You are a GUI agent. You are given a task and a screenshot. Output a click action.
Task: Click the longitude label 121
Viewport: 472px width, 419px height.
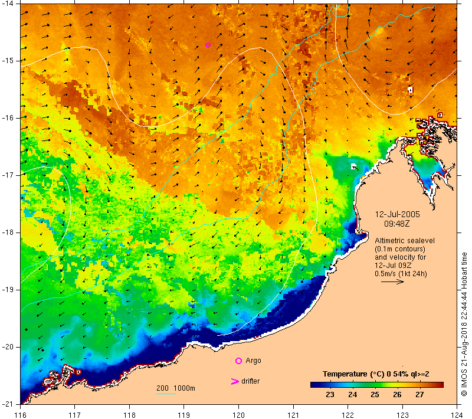coord(293,415)
